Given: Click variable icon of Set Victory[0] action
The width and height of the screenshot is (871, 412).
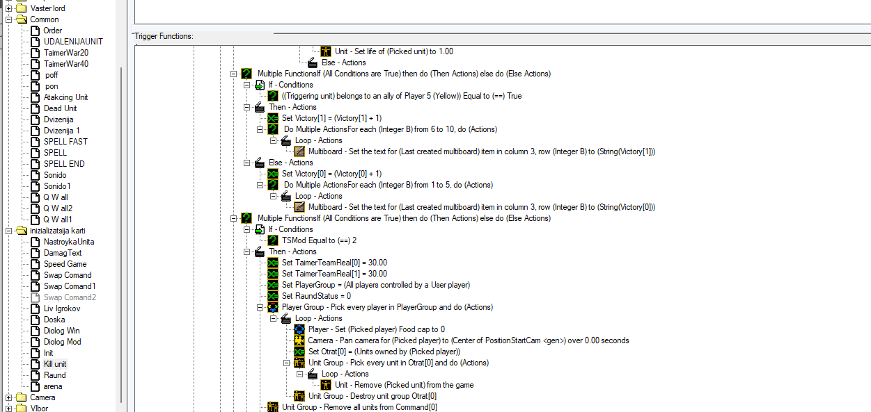Looking at the screenshot, I should (x=273, y=174).
